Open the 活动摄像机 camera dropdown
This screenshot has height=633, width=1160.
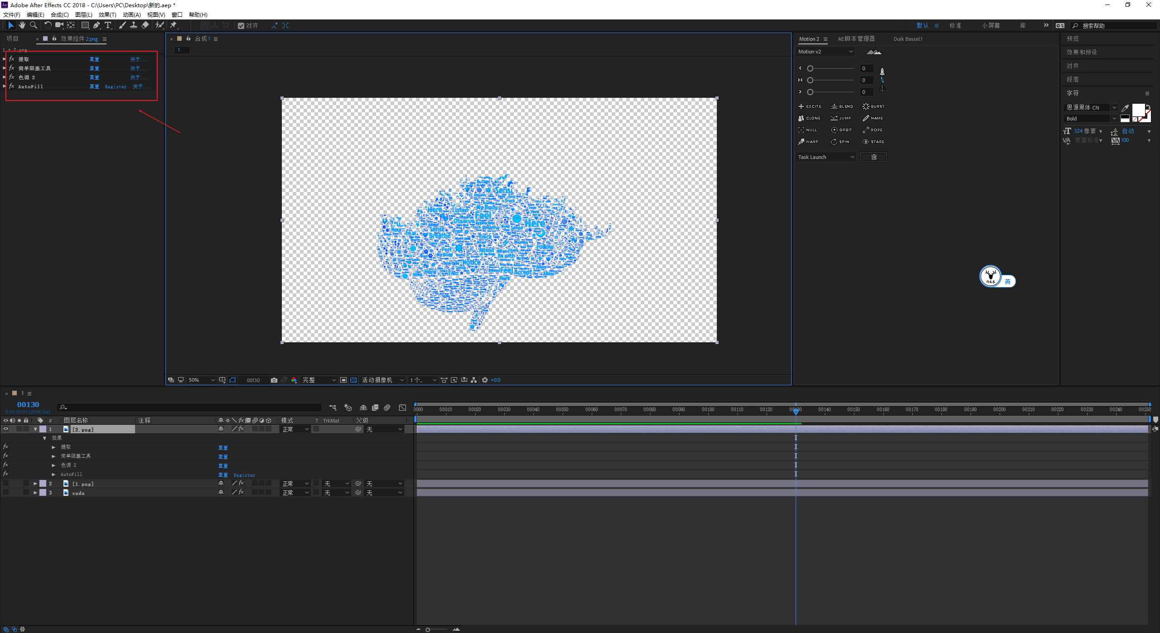(x=383, y=380)
